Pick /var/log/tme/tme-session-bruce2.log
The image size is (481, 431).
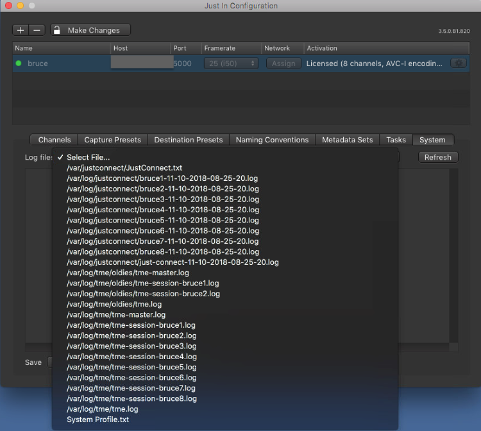click(x=225, y=335)
